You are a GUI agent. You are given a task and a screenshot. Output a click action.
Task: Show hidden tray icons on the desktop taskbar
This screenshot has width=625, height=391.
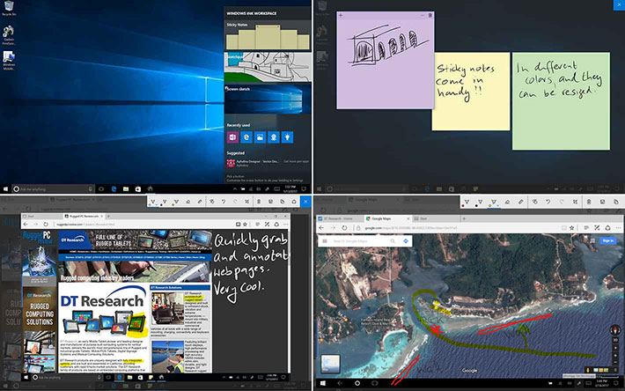coord(235,189)
